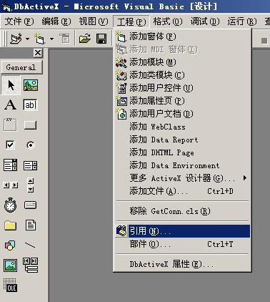Choose 添加模块(M) from the menu
This screenshot has width=270, height=302.
pos(183,62)
